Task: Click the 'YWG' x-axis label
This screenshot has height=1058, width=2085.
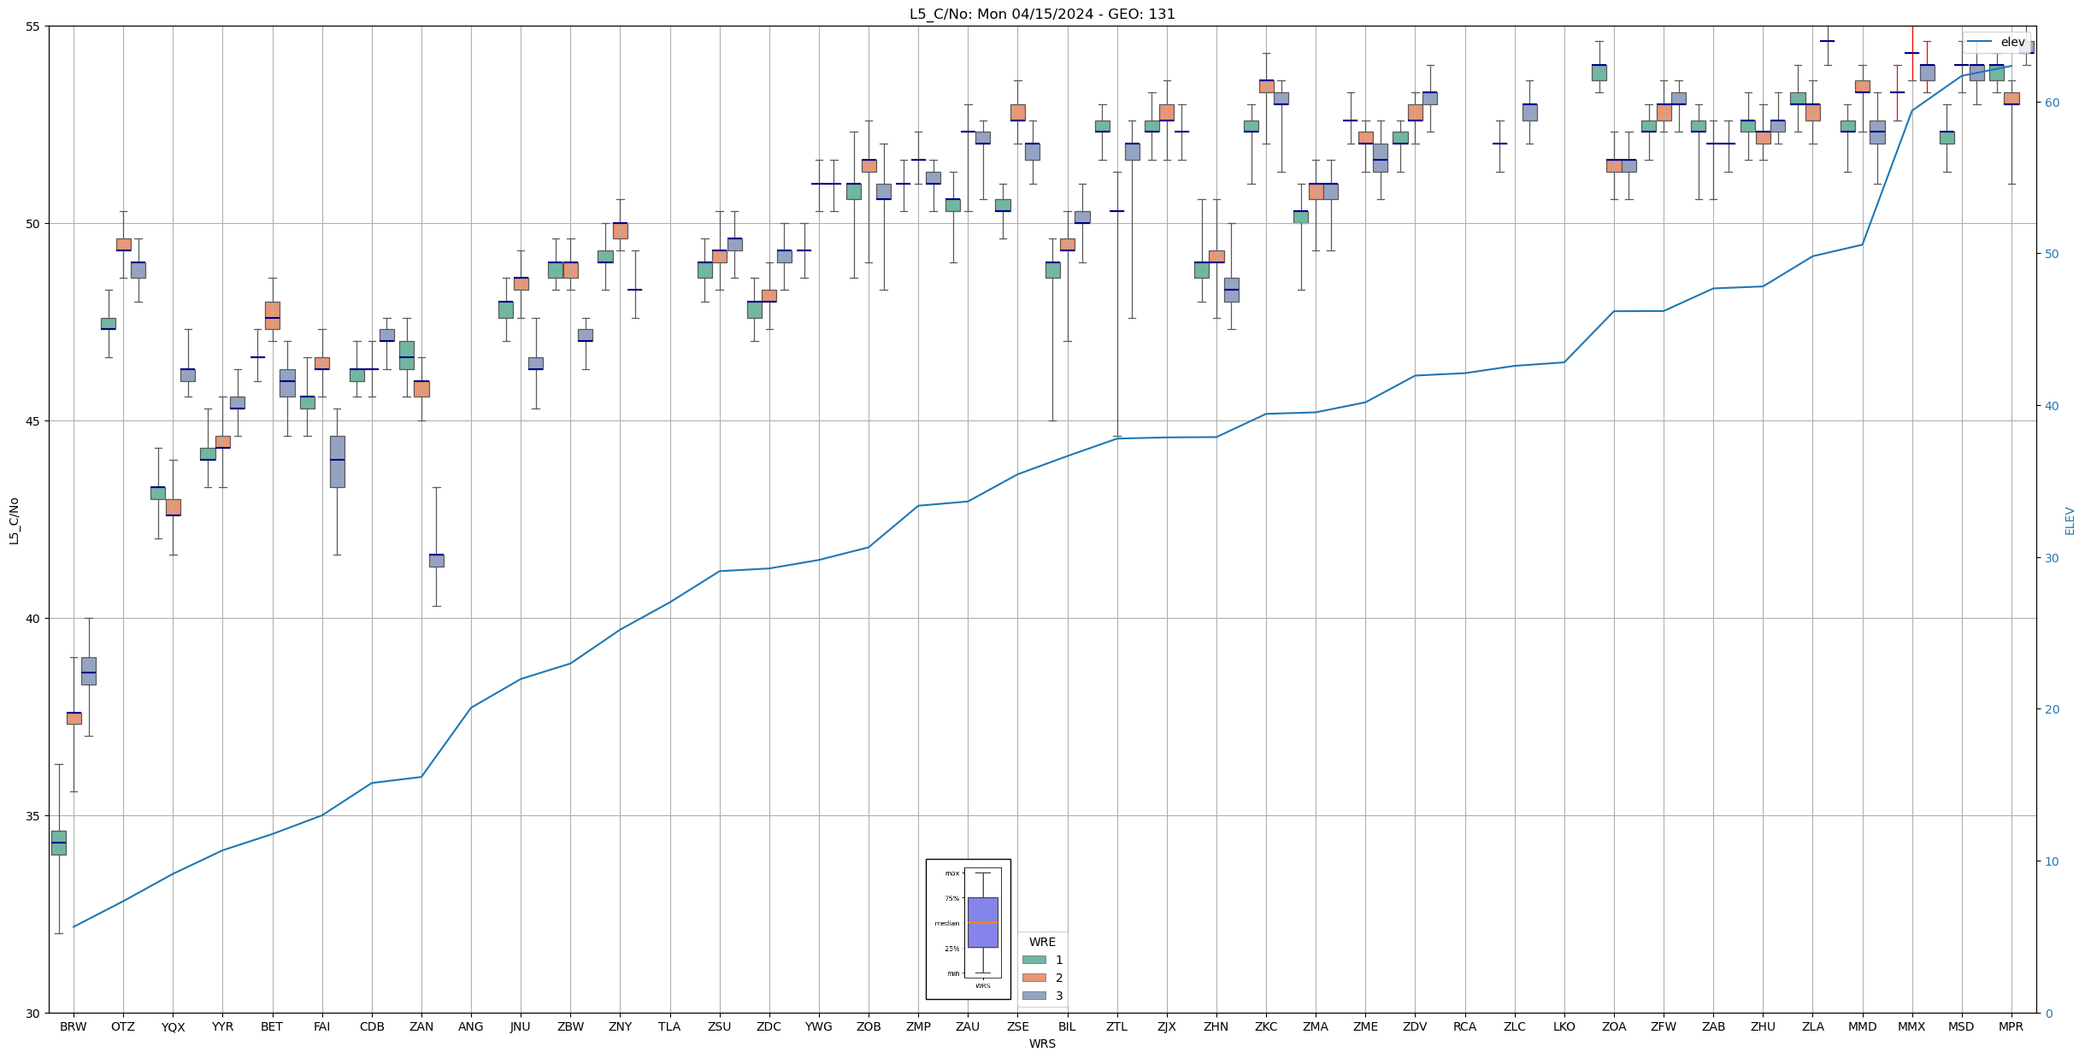Action: [x=819, y=1027]
